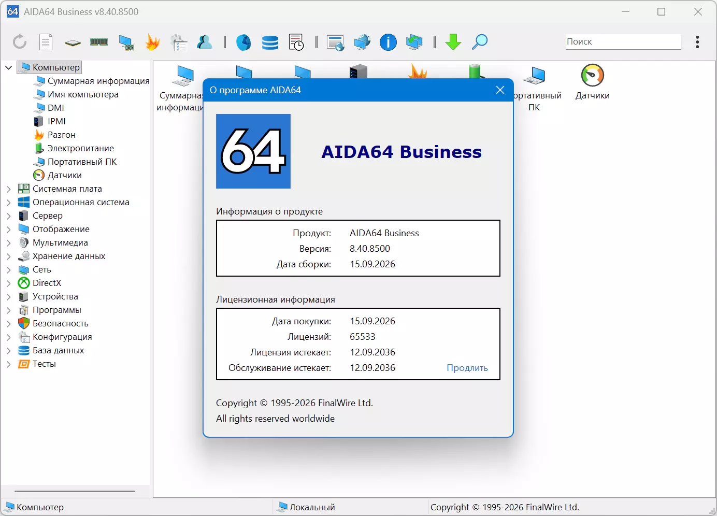The width and height of the screenshot is (717, 516).
Task: Click the blue info circle icon
Action: click(388, 42)
